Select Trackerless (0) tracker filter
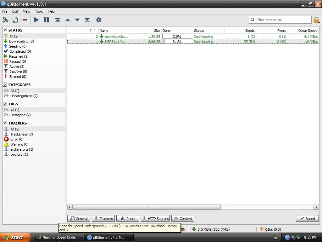Image resolution: width=322 pixels, height=242 pixels. pos(22,134)
